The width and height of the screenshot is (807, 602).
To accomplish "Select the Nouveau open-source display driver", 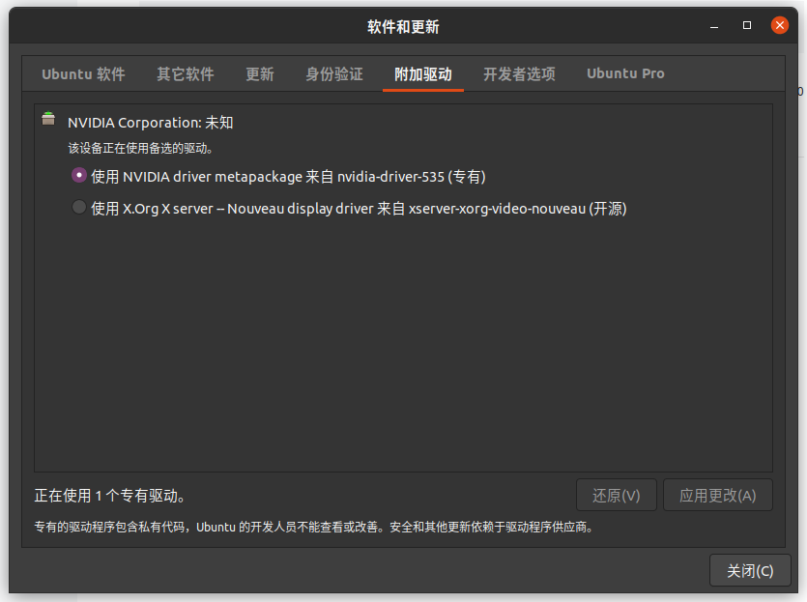I will 78,207.
